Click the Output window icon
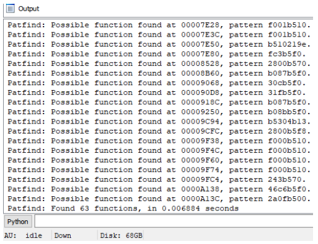The height and width of the screenshot is (244, 318). pyautogui.click(x=10, y=9)
